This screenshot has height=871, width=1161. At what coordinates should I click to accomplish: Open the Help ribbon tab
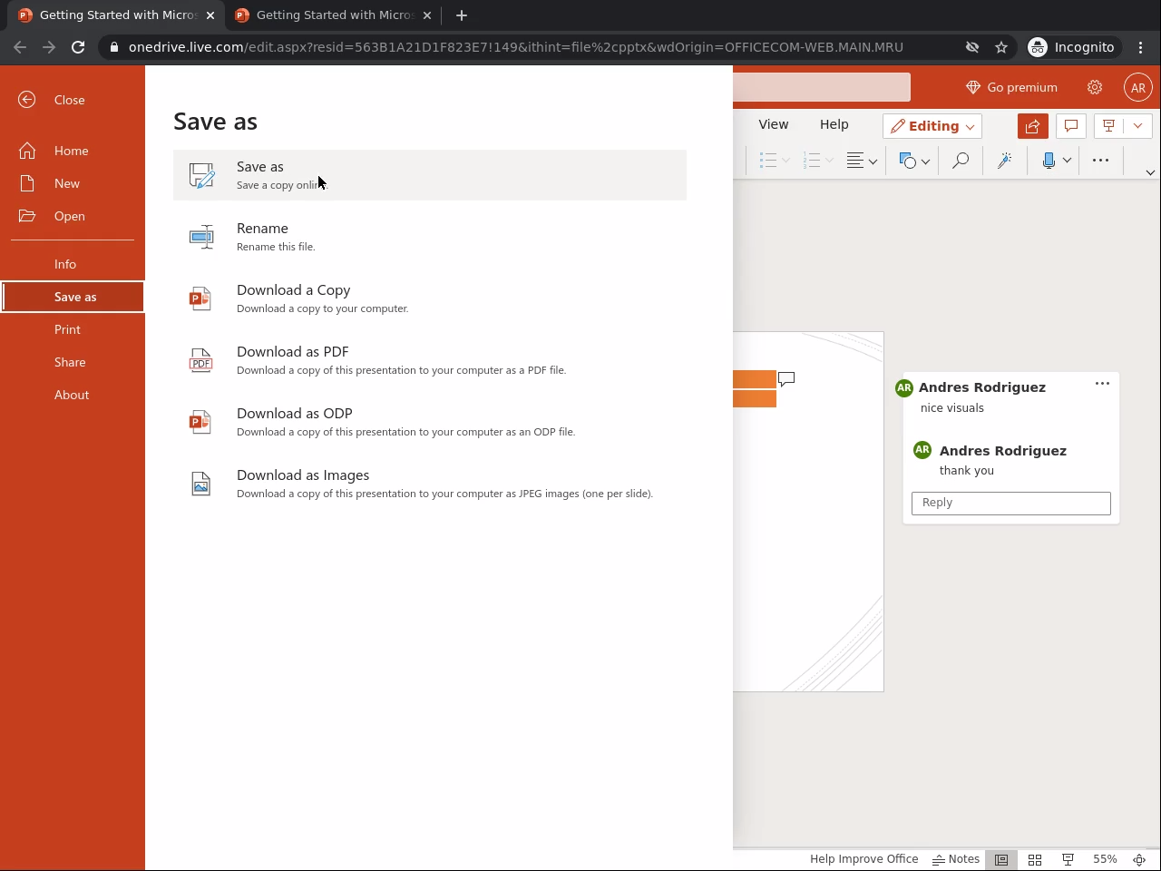[834, 124]
